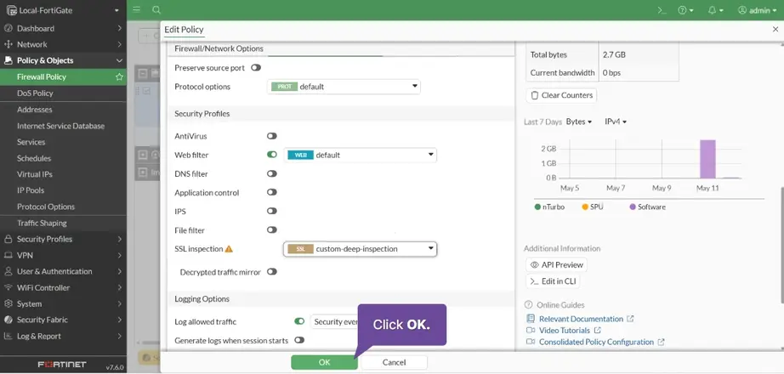Click the SSL inspection warning triangle icon
This screenshot has width=784, height=374.
click(229, 248)
